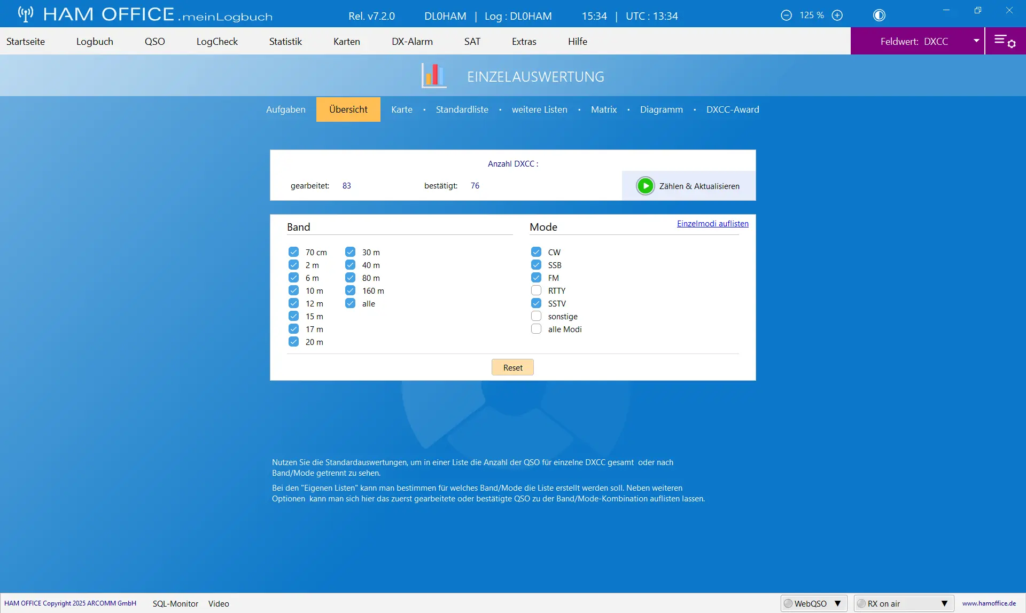
Task: Click the zoom out minus icon
Action: pyautogui.click(x=786, y=15)
